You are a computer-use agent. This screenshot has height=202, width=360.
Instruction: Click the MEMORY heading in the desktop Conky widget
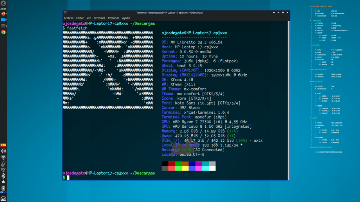click(x=317, y=21)
